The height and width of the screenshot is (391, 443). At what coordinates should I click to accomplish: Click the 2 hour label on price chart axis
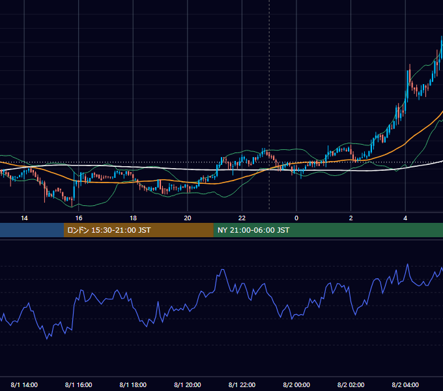coord(351,218)
